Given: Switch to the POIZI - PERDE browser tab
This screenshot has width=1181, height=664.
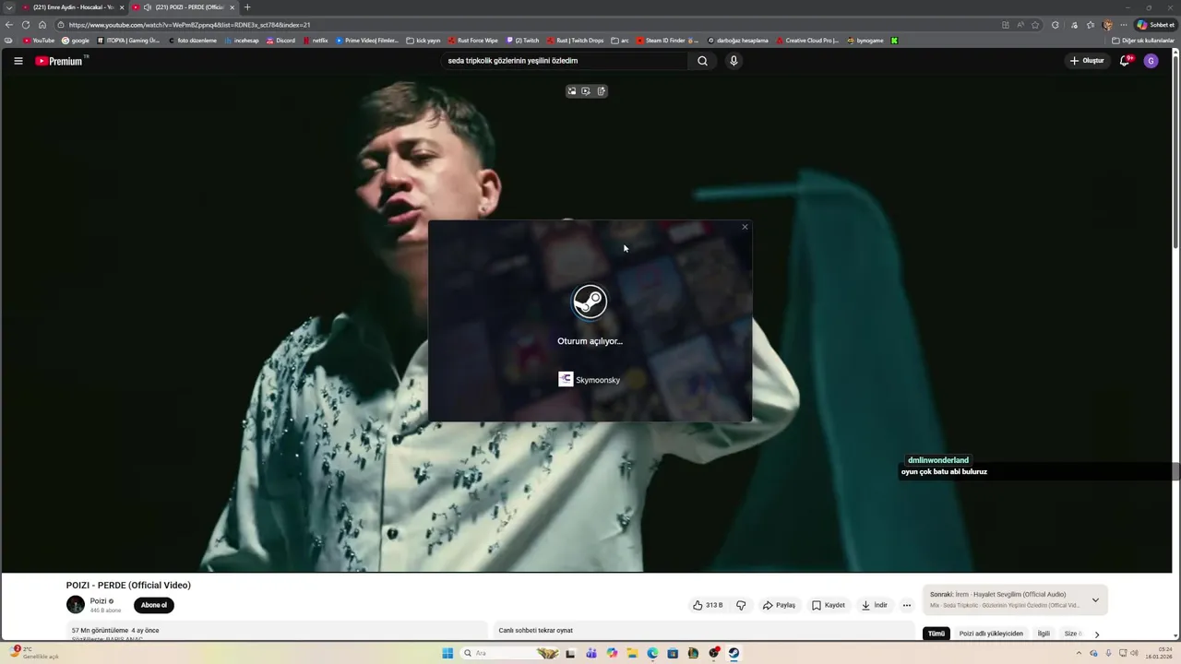Looking at the screenshot, I should coord(184,7).
